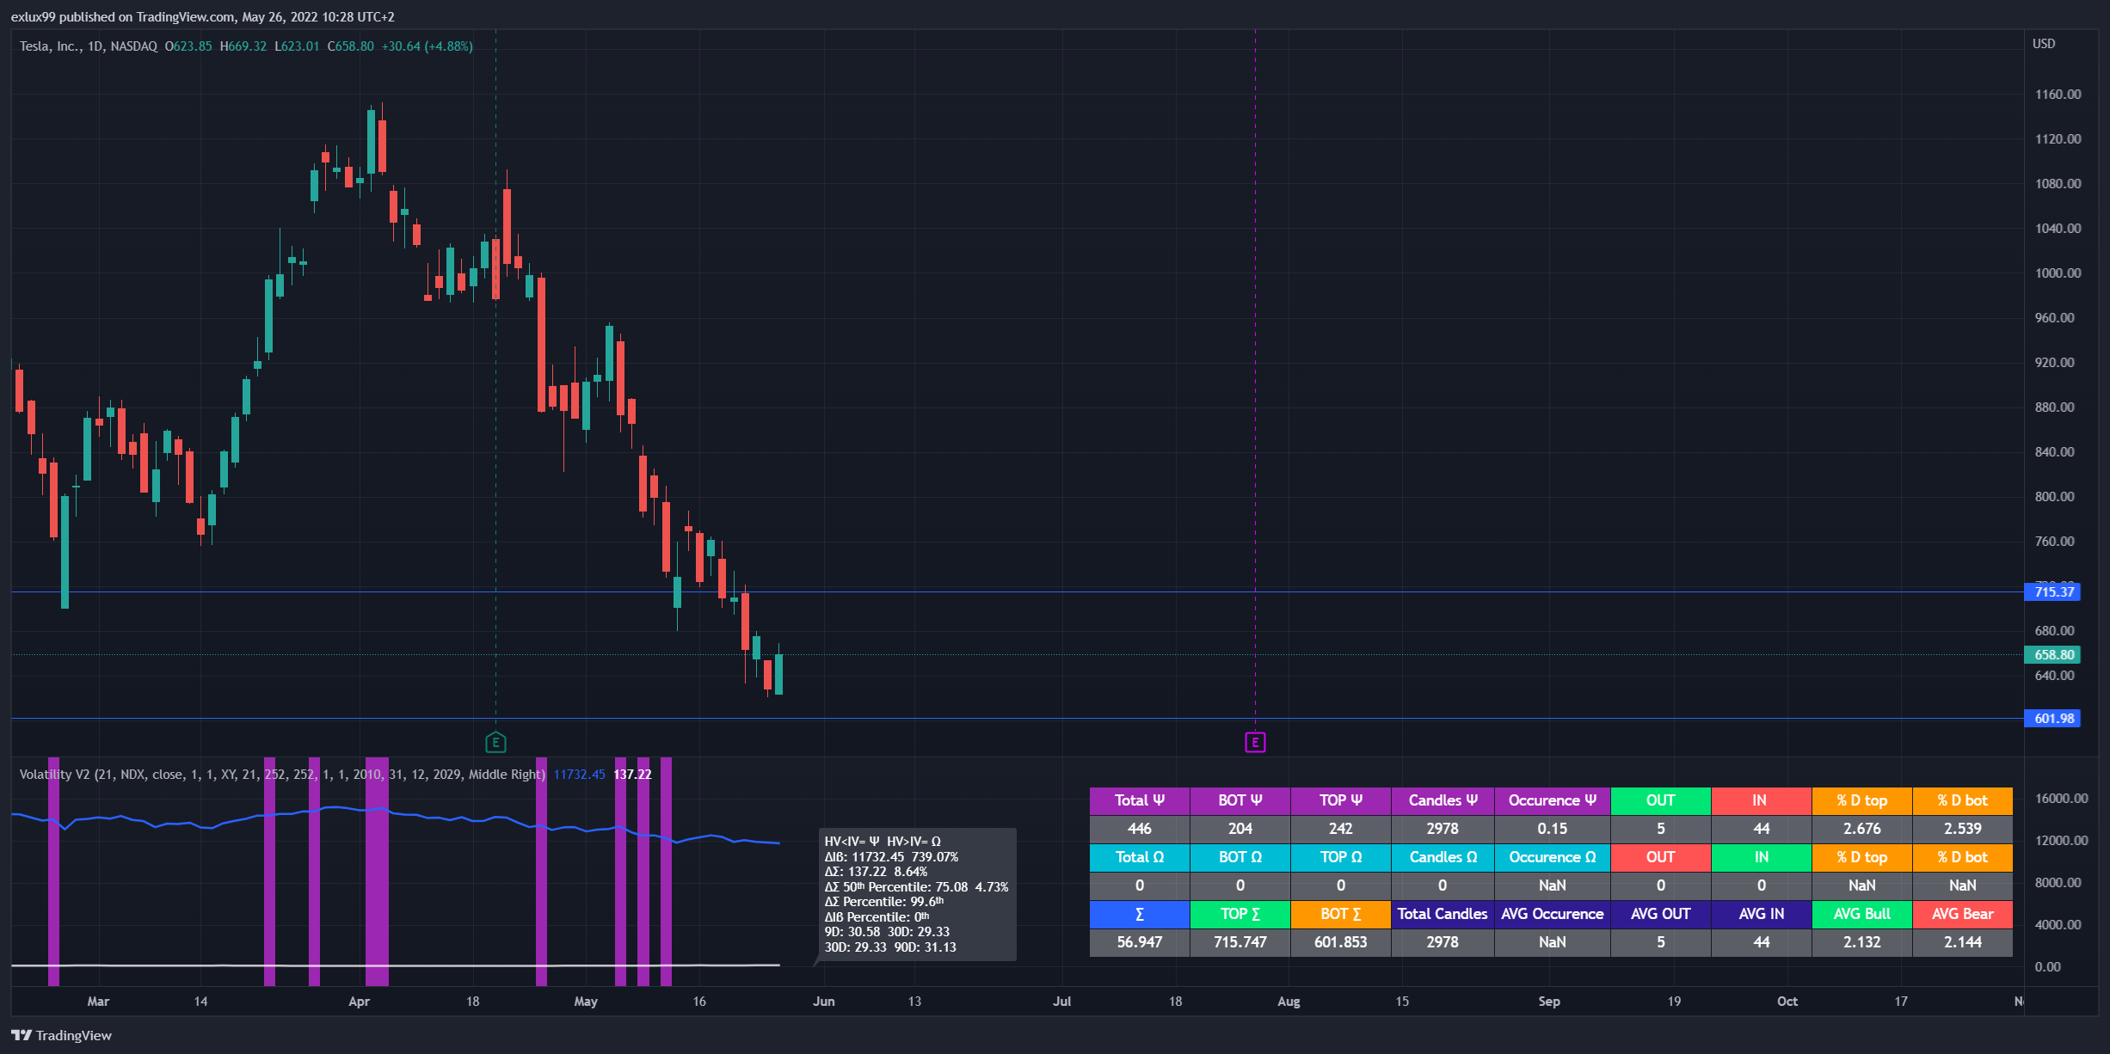Click the AVG Bull header cell

click(x=1862, y=914)
